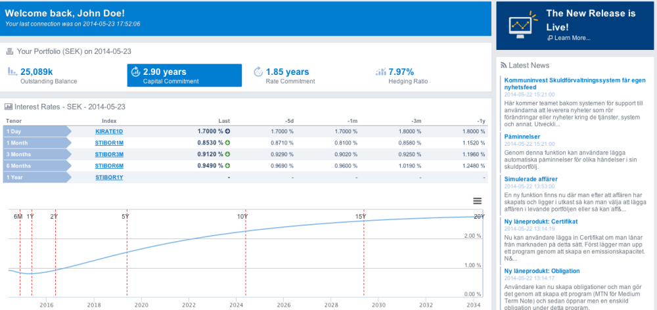Select the 1 Year tenor row label
This screenshot has height=310, width=657.
tap(37, 177)
